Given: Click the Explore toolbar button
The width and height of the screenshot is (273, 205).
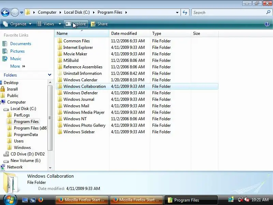Looking at the screenshot, I should (76, 24).
